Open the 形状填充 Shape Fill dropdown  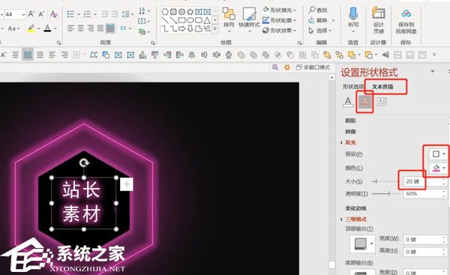[x=279, y=10]
